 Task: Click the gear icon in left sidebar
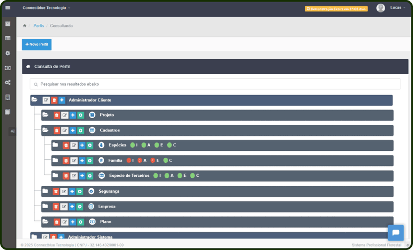point(7,53)
